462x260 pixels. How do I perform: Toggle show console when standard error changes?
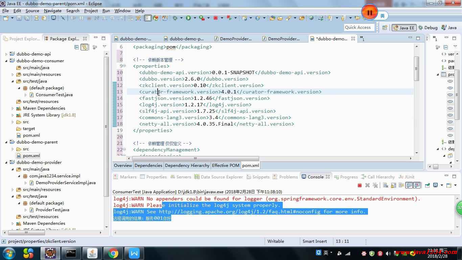(x=417, y=185)
